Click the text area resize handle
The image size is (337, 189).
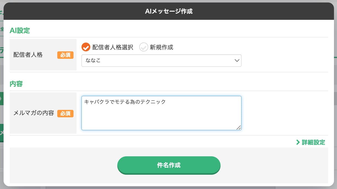pyautogui.click(x=238, y=127)
